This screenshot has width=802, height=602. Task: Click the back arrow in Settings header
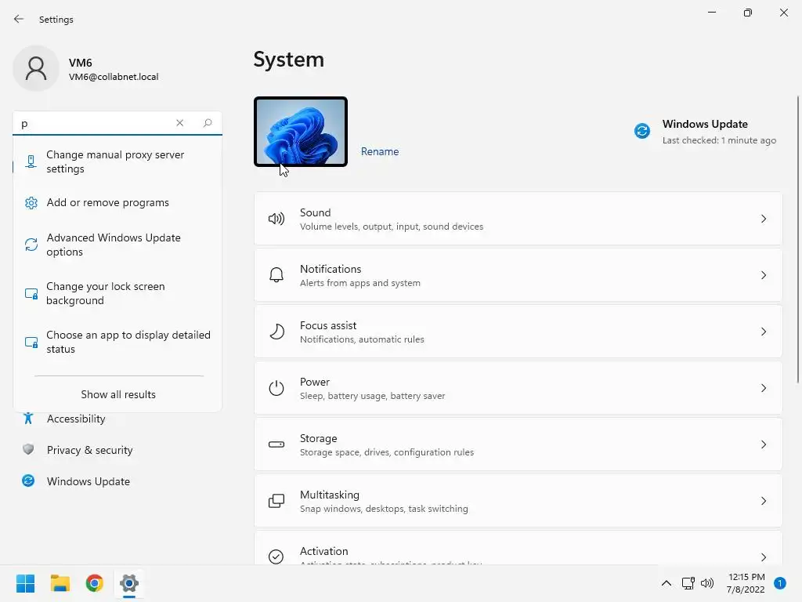point(19,19)
